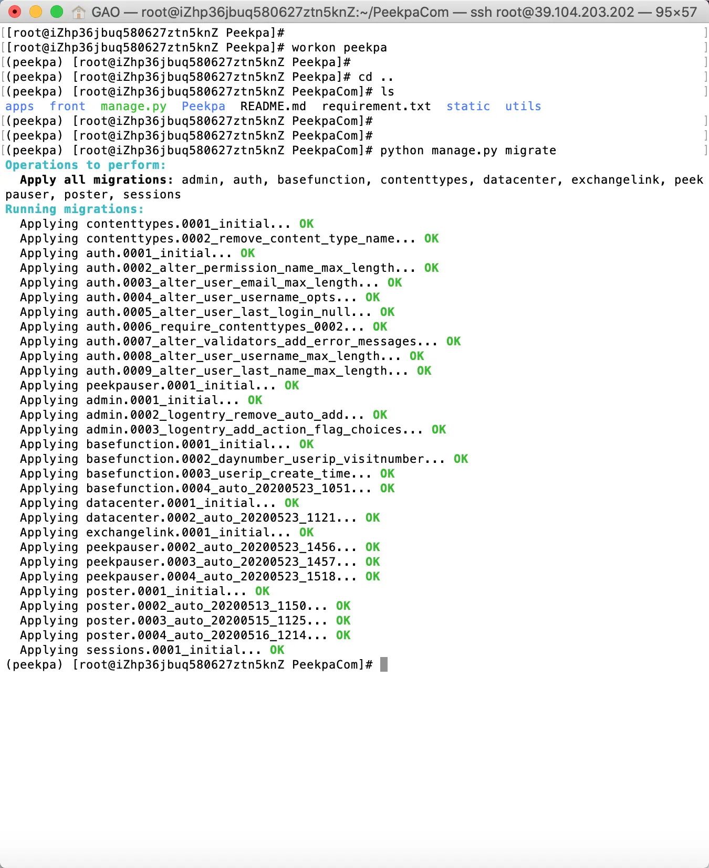Click the datacenter.0001_initial migration line

tap(159, 503)
